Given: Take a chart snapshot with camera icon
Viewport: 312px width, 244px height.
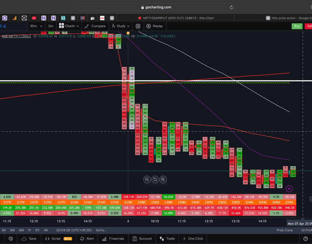Looking at the screenshot, I should pos(138,26).
